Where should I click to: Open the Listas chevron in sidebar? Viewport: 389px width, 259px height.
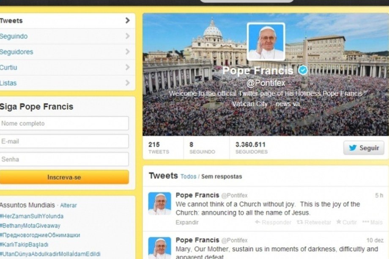[x=128, y=83]
